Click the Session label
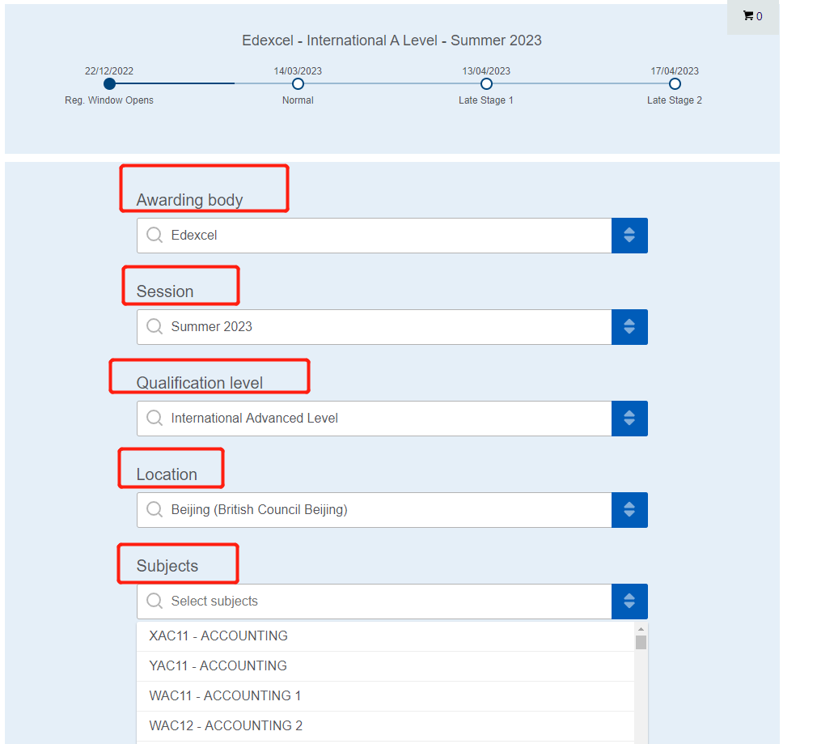Viewport: 834px width, 744px height. [x=165, y=291]
